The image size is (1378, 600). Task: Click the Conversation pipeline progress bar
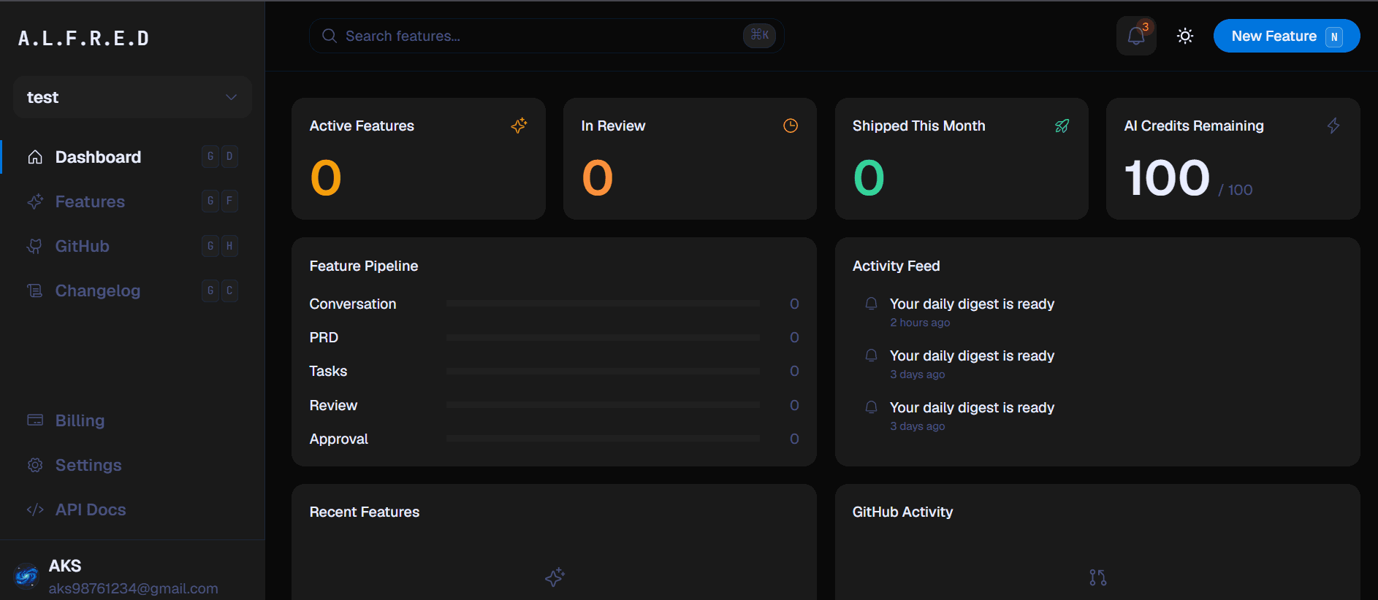click(603, 304)
